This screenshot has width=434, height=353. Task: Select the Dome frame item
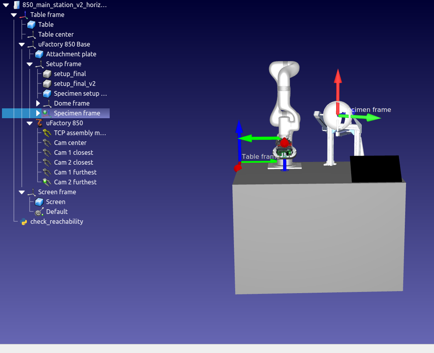pos(72,103)
